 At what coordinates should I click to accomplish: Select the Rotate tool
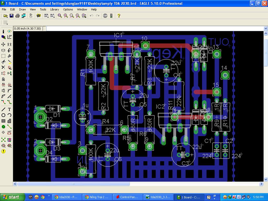tap(9, 50)
